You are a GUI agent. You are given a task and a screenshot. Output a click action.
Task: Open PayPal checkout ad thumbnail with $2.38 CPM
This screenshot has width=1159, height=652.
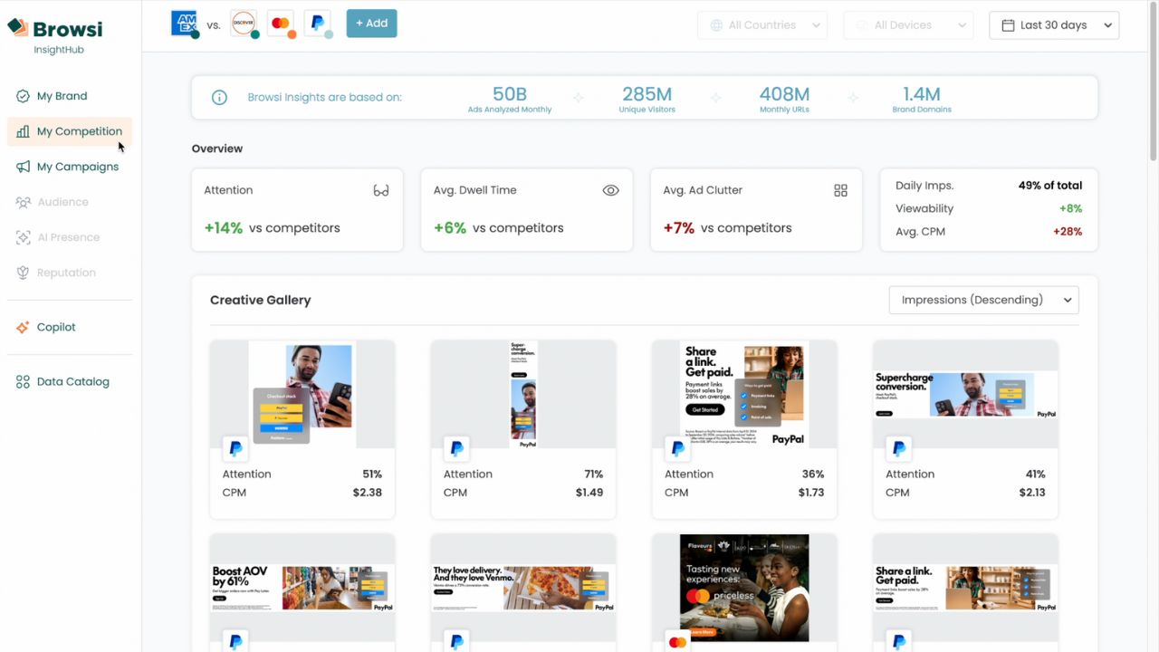[302, 394]
